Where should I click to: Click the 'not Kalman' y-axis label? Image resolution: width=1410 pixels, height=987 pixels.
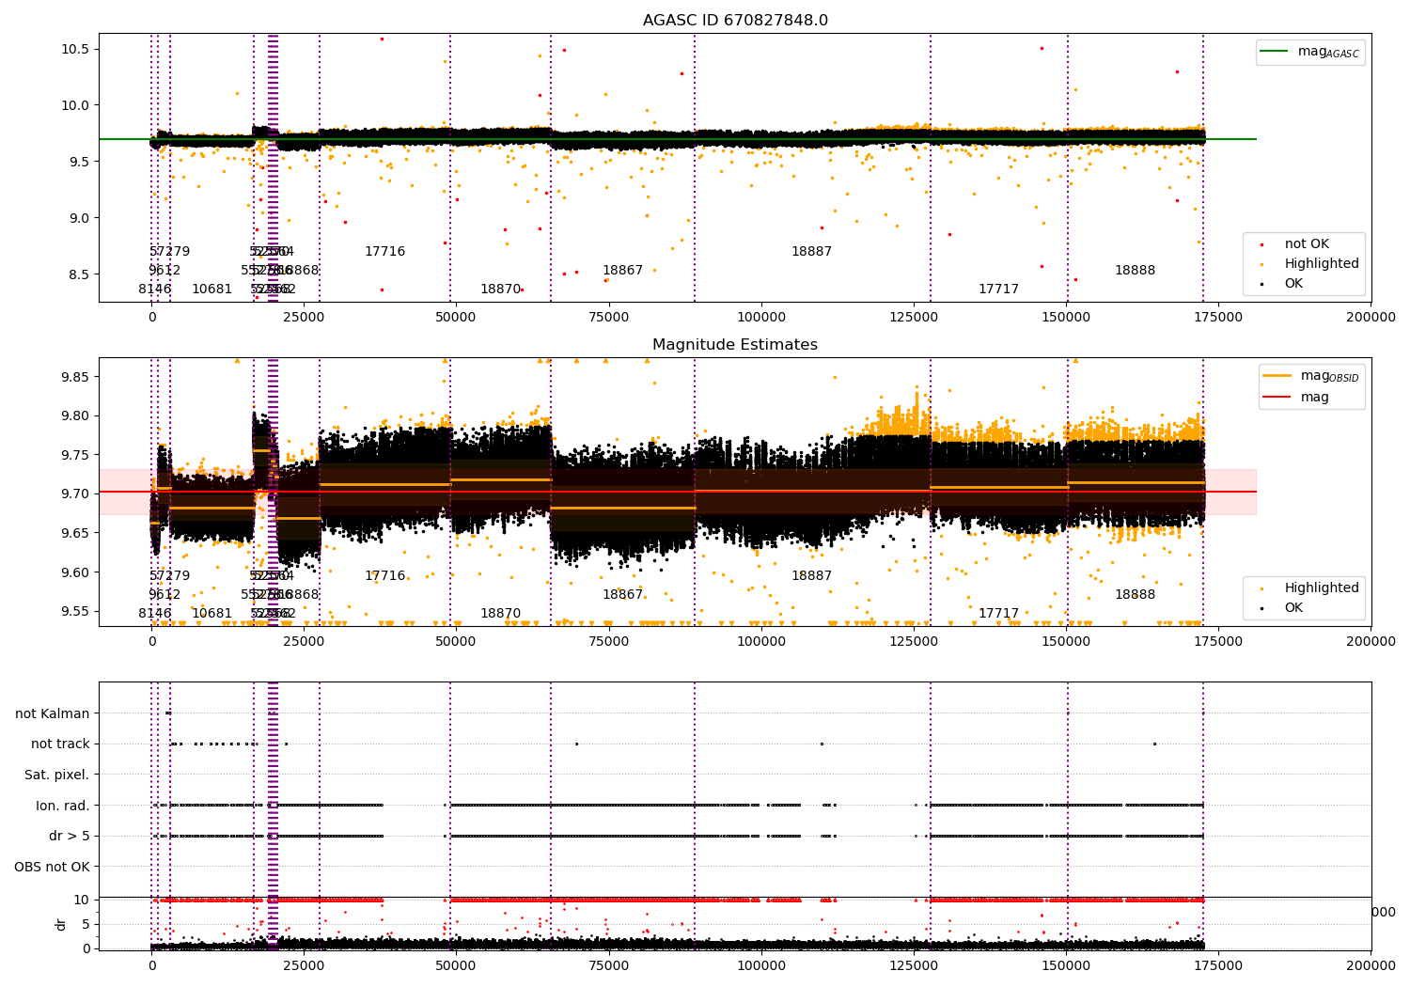(53, 713)
